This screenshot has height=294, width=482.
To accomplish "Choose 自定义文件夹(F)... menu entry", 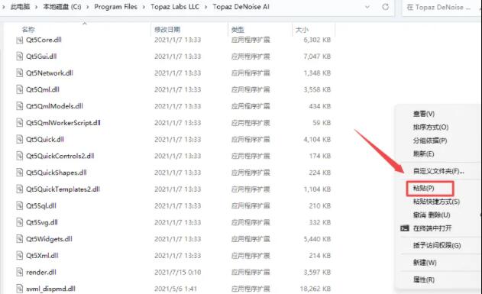I will click(x=438, y=171).
